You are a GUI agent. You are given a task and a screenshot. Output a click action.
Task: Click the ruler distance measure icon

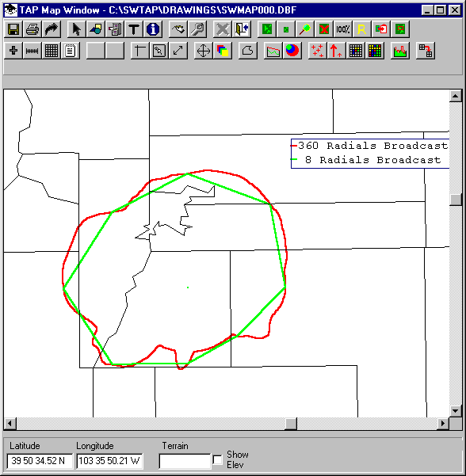(x=32, y=51)
